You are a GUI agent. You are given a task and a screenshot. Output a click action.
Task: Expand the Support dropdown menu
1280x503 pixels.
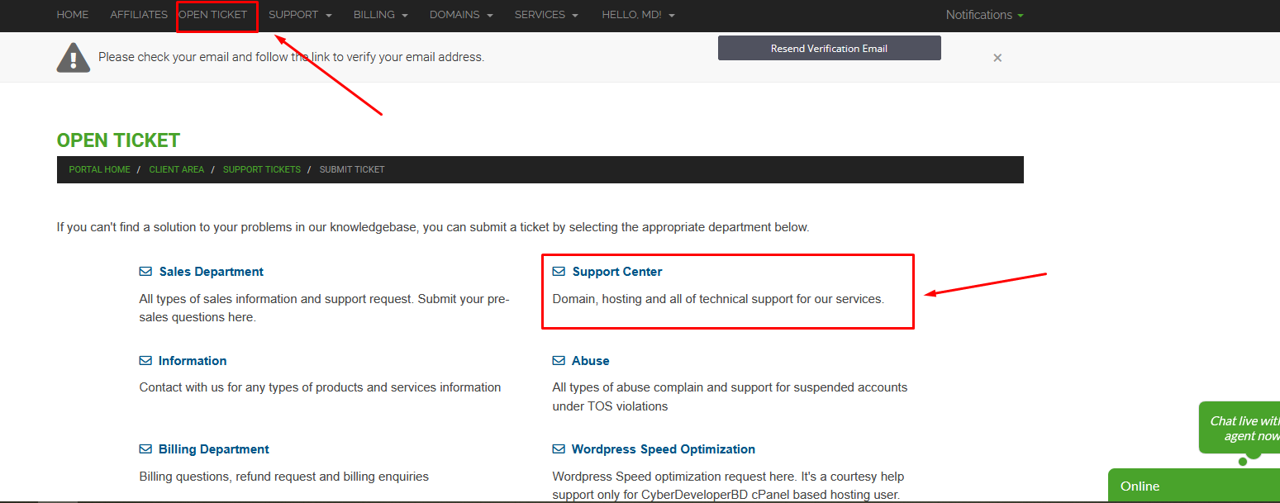point(300,15)
